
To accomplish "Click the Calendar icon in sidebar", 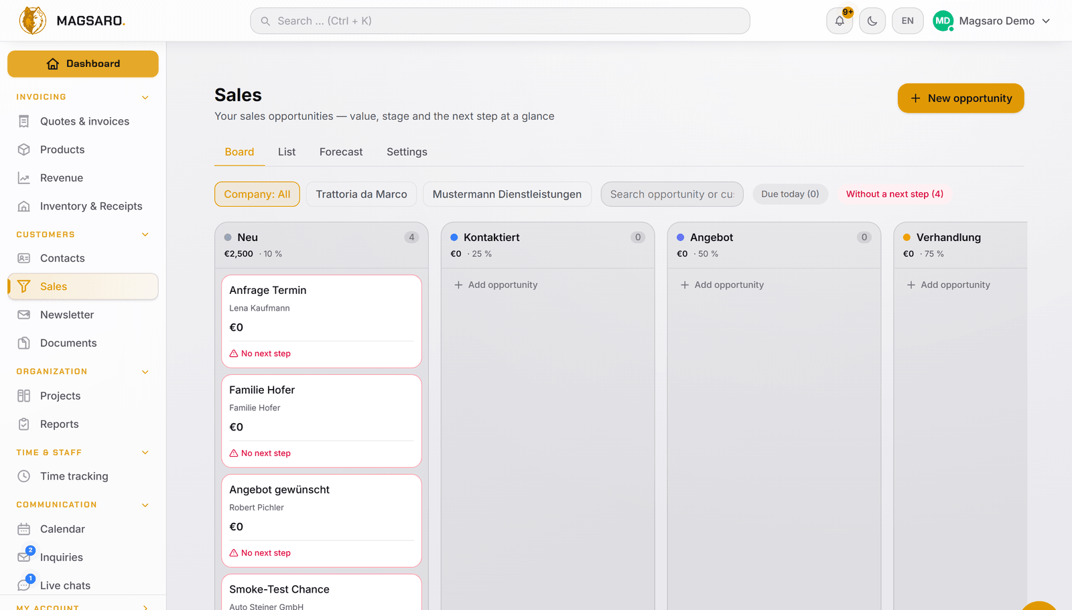I will [24, 529].
